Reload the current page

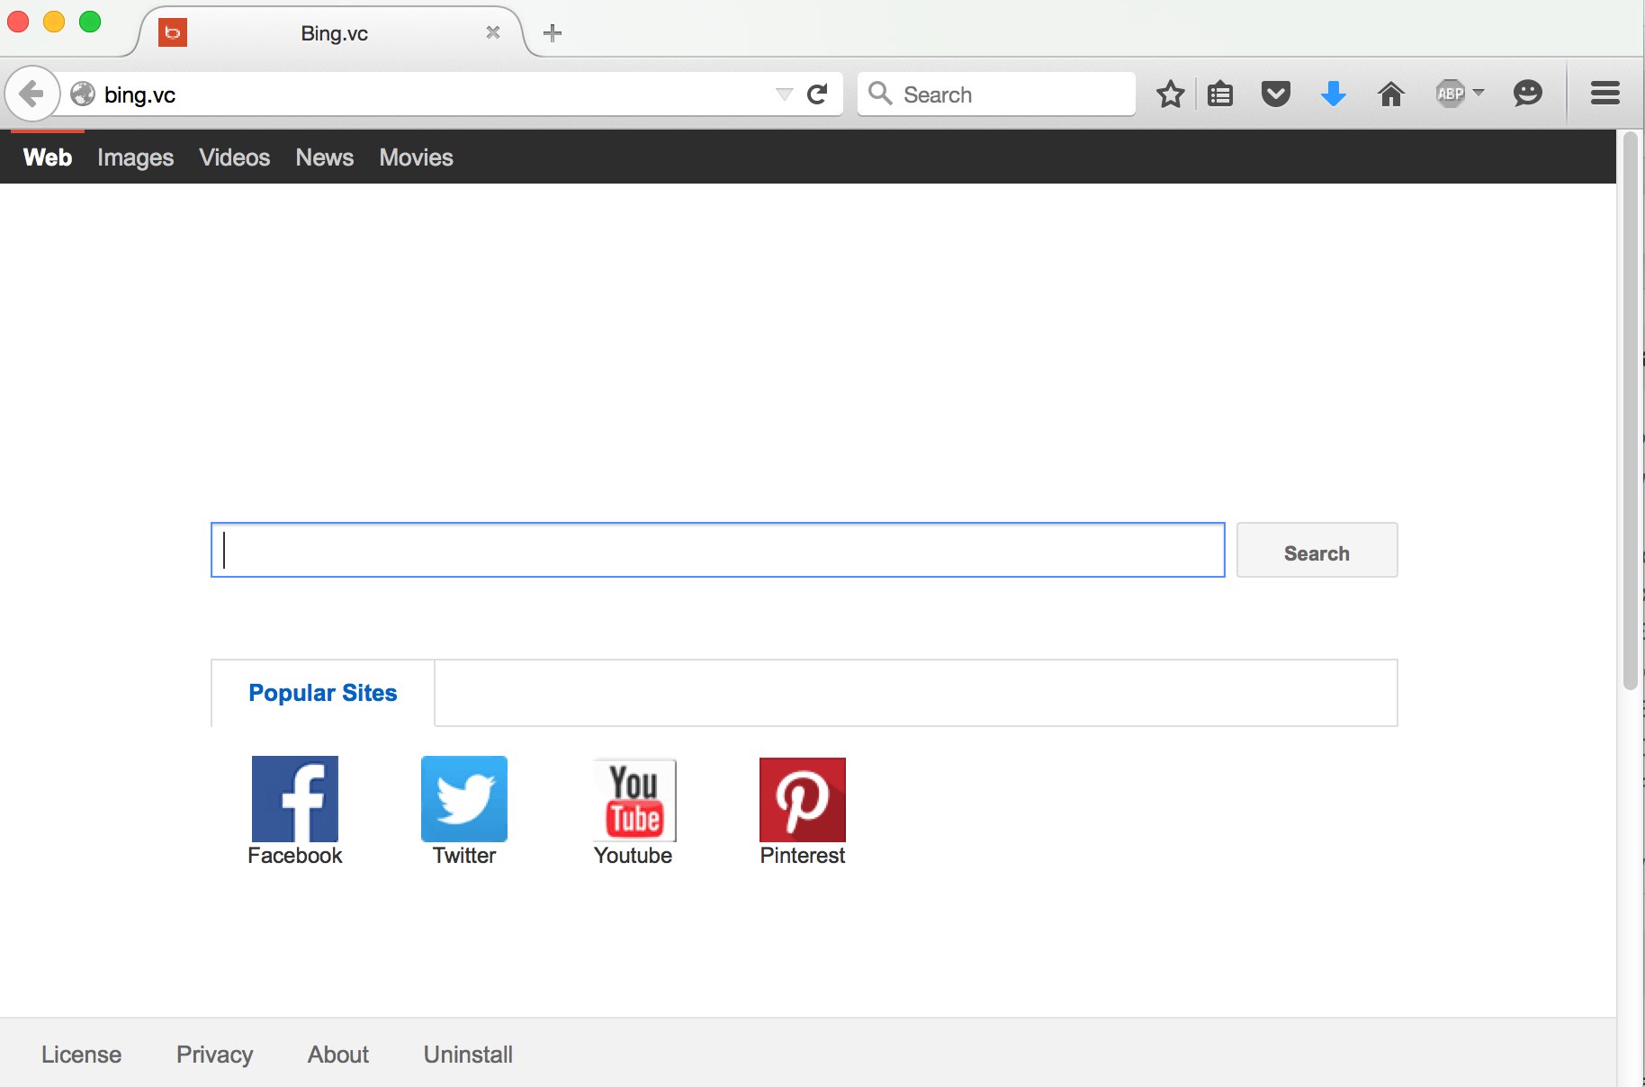(x=817, y=94)
